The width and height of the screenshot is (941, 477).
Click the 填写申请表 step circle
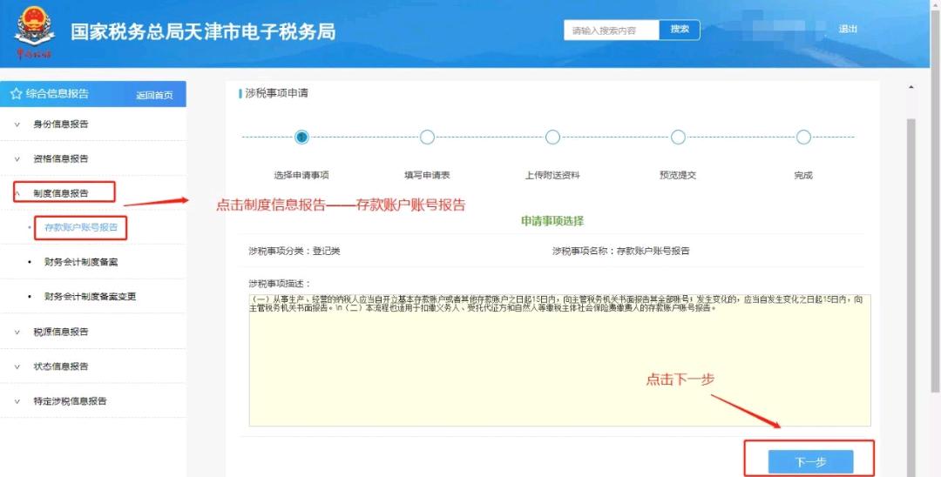(427, 137)
